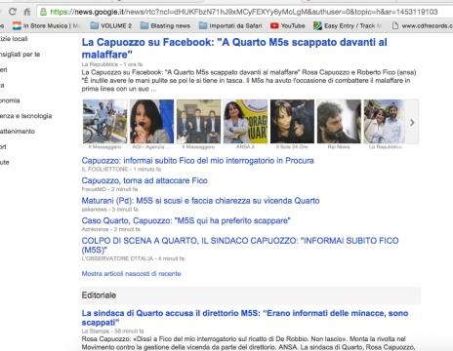The height and width of the screenshot is (351, 453).
Task: Open the YouTube bookmark
Action: pos(288,25)
